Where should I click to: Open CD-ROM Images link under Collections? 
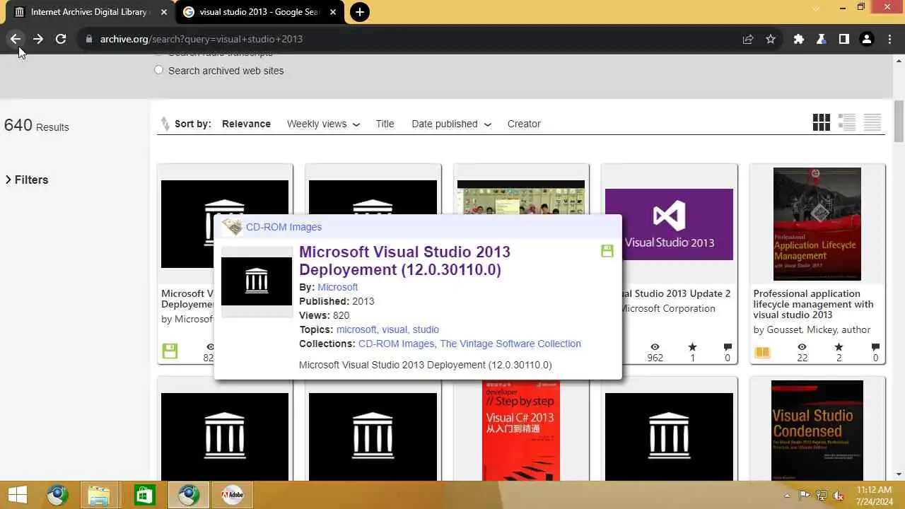pyautogui.click(x=396, y=344)
